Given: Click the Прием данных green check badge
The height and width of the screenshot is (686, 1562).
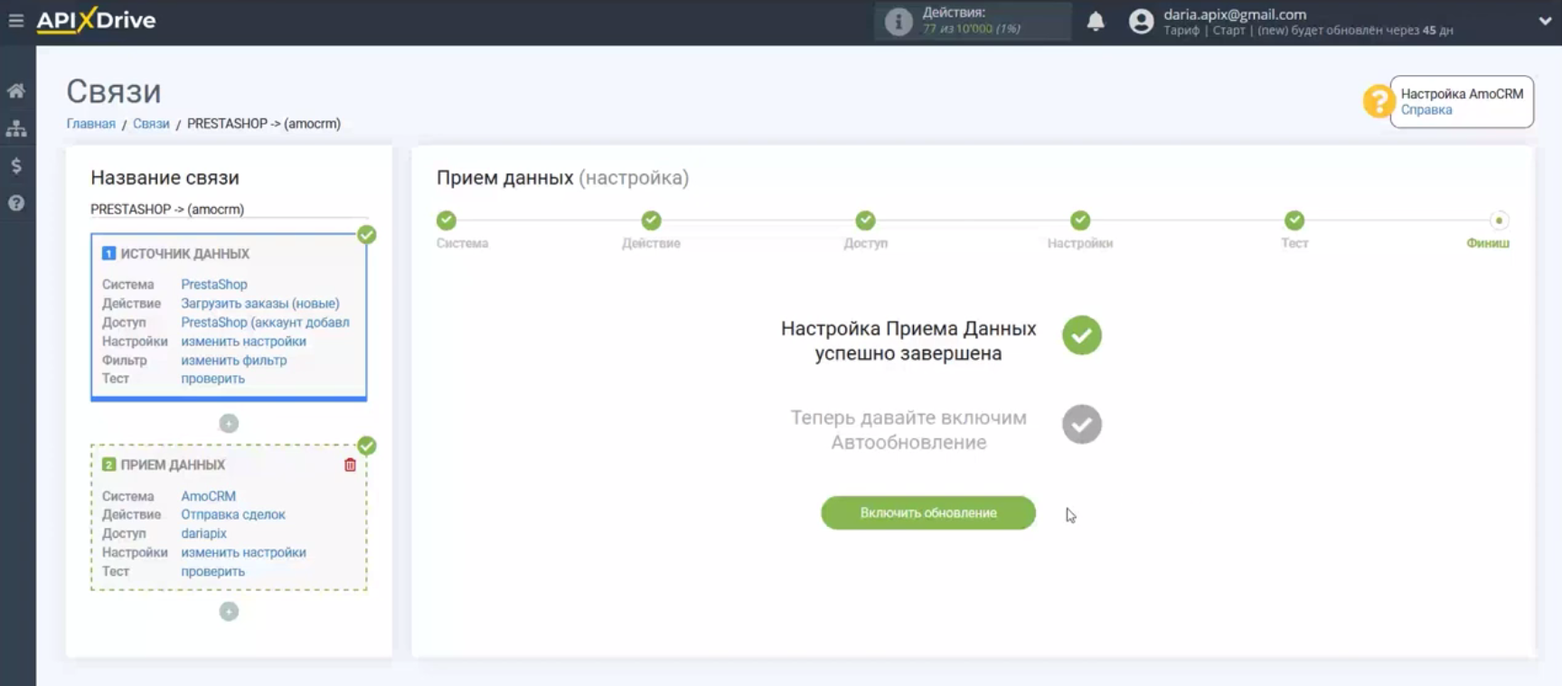Looking at the screenshot, I should [x=366, y=446].
